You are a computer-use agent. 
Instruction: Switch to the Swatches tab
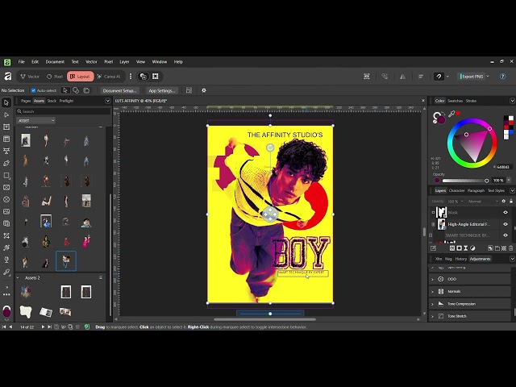(x=455, y=101)
